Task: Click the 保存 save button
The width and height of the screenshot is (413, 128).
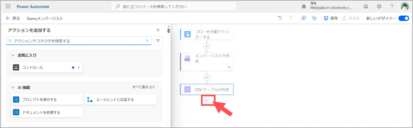Action: tap(331, 18)
